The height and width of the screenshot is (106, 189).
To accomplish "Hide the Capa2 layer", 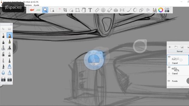I will coord(169,67).
